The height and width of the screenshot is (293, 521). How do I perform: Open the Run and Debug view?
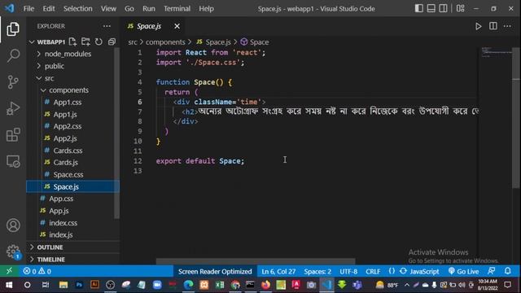(13, 108)
